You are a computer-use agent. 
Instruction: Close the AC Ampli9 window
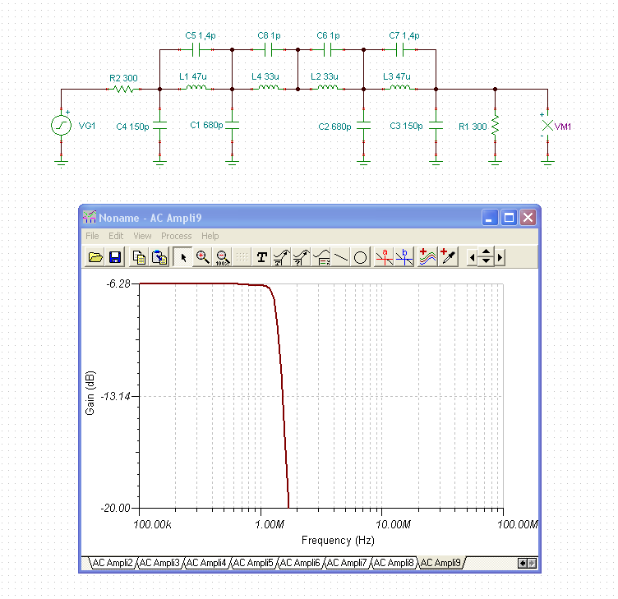(528, 218)
